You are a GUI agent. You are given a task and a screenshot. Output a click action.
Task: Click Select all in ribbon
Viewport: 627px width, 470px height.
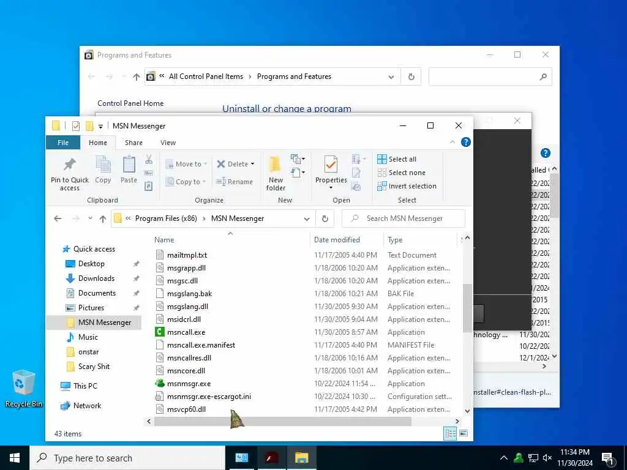click(x=397, y=159)
